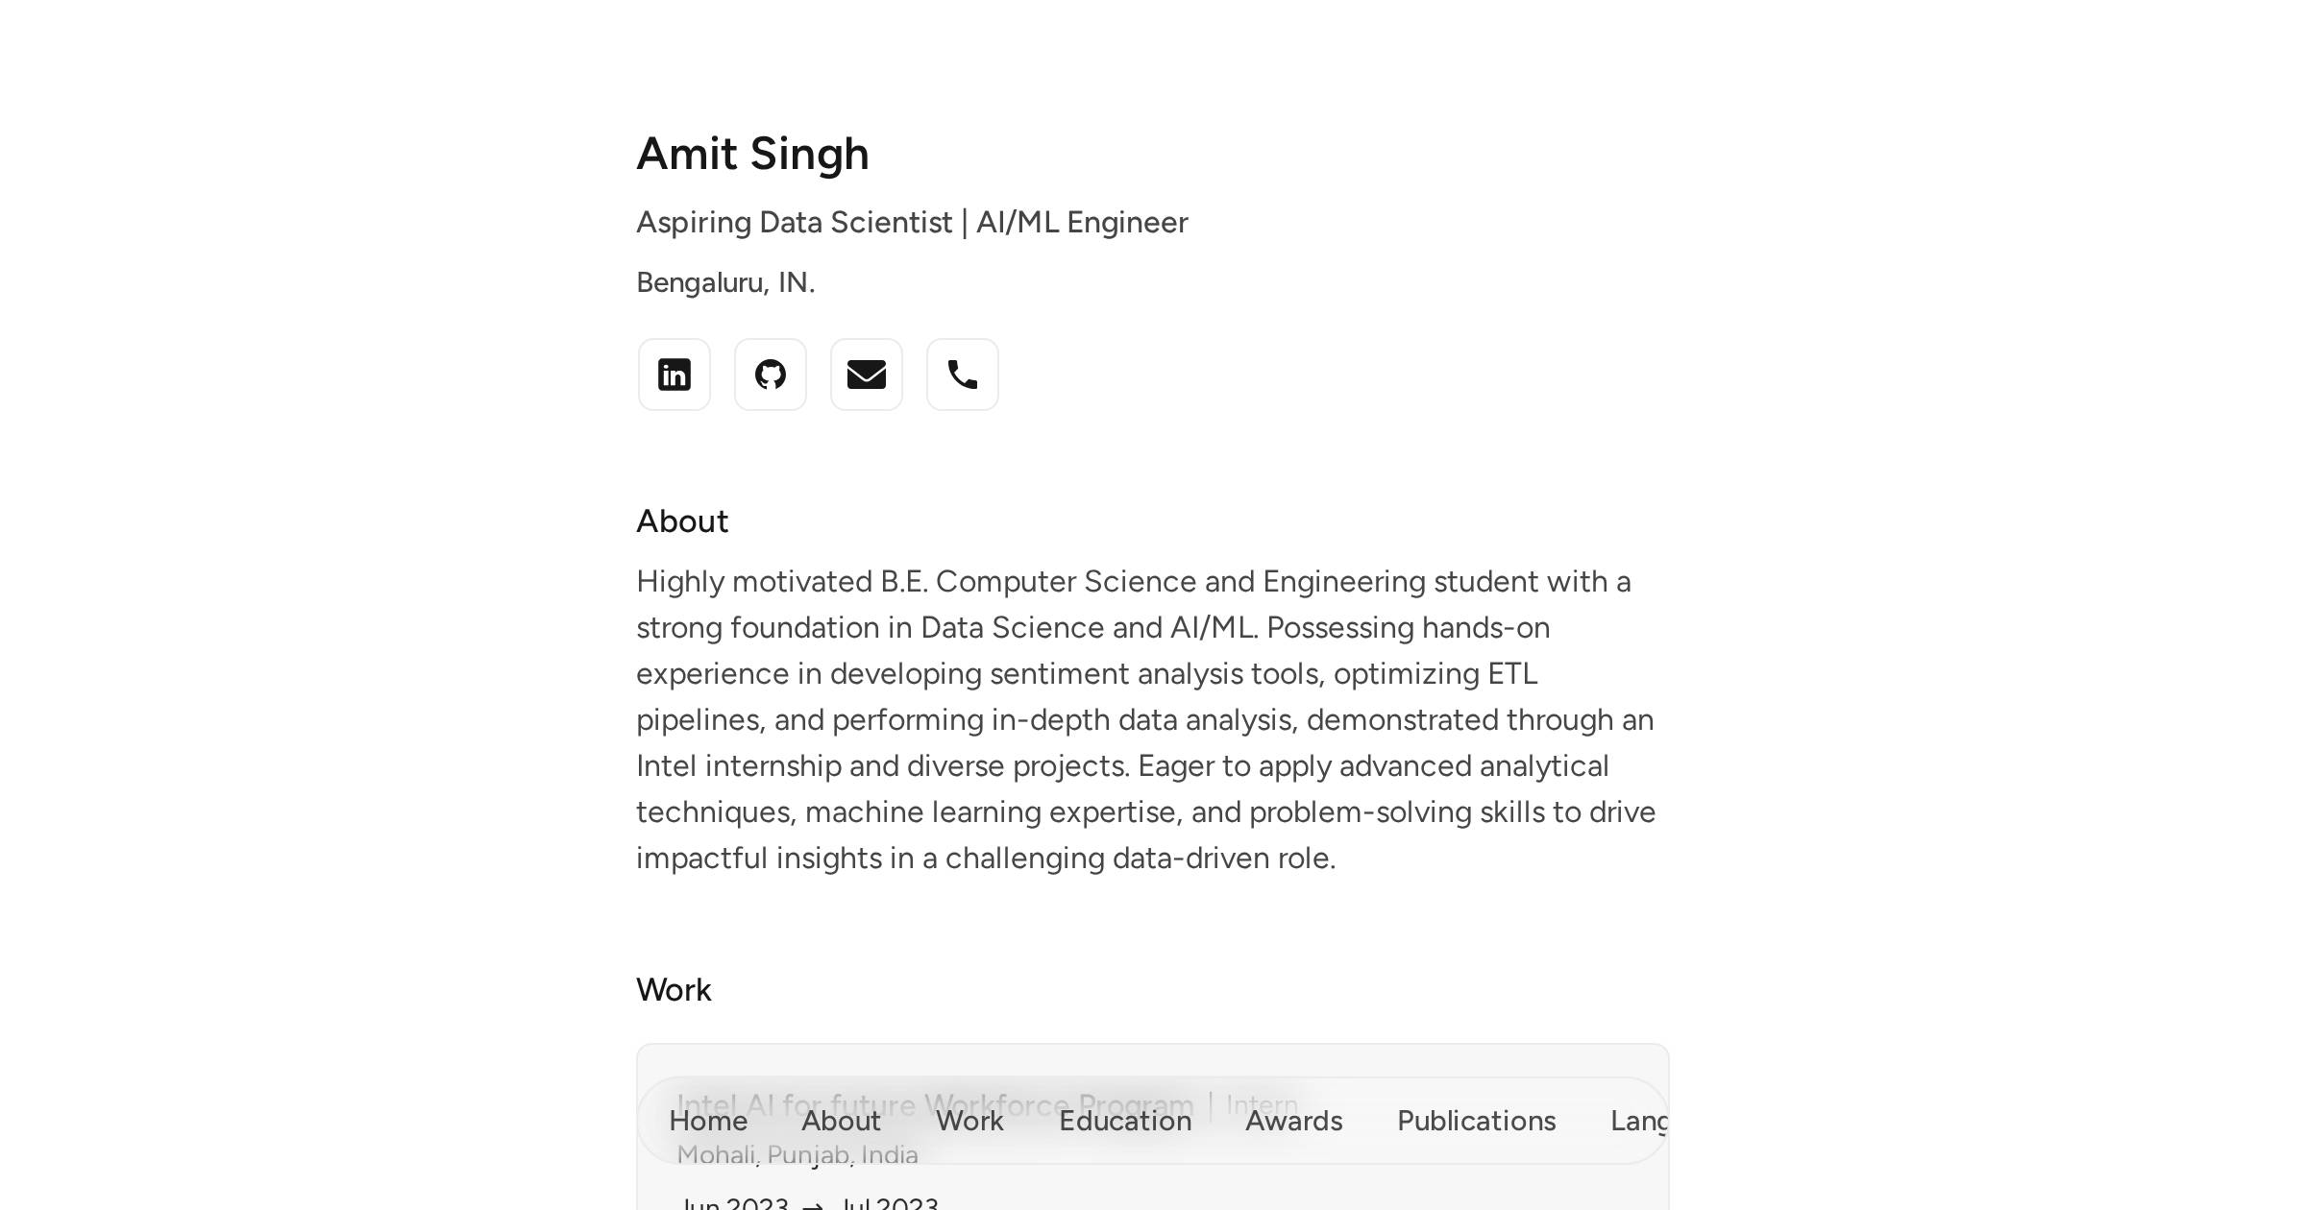Viewport: 2306px width, 1210px height.
Task: Click the Aspiring Data Scientist subtitle
Action: pos(911,222)
